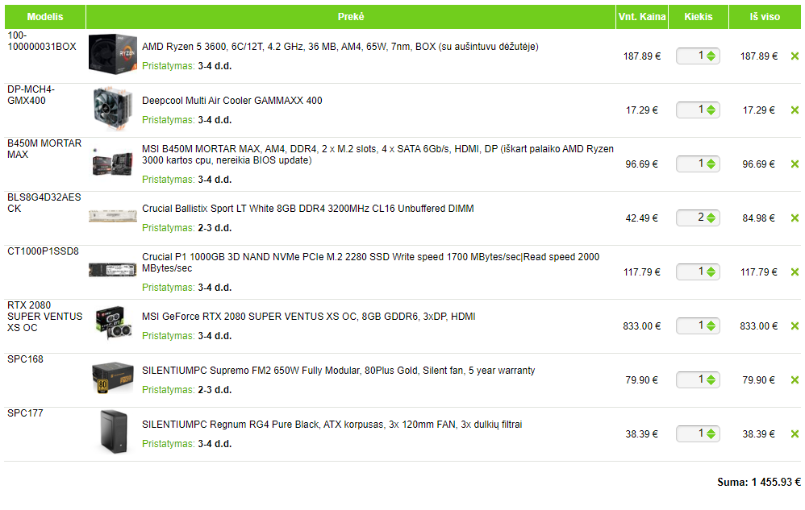Image resolution: width=805 pixels, height=510 pixels.
Task: Click Pristatymas 2-3 d.d. under Supremo FM2
Action: (187, 390)
